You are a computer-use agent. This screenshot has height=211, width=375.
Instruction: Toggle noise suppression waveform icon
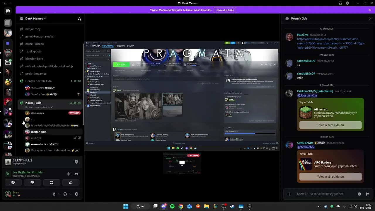[69, 174]
